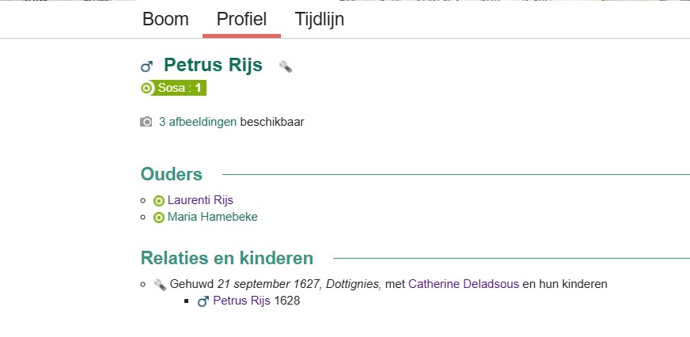
Task: Open the child Petrus Rijs 1628 link
Action: 242,301
